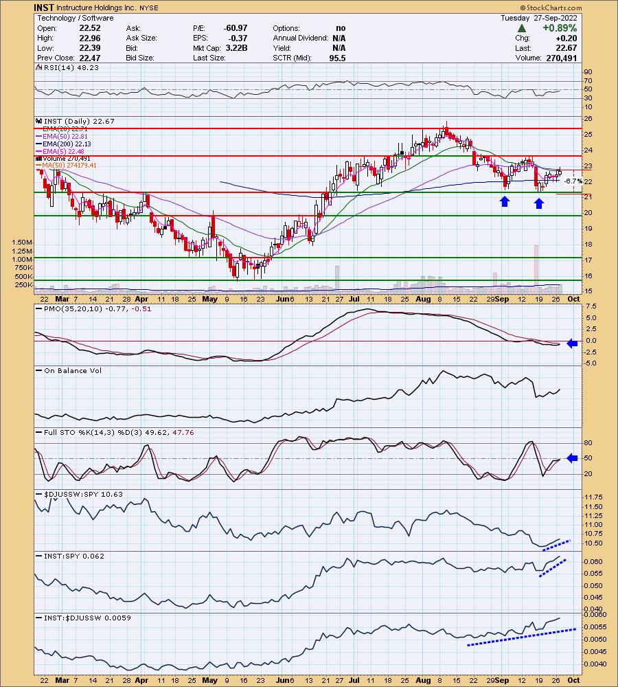
Task: Click the Annual Dividend N/A value
Action: (339, 38)
